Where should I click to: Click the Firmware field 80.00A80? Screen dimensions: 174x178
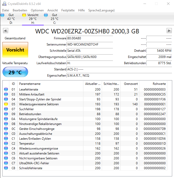click(x=90, y=38)
